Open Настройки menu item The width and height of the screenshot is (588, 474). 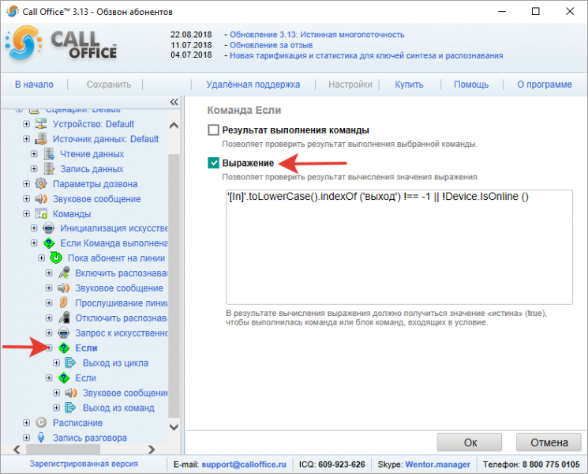click(350, 85)
